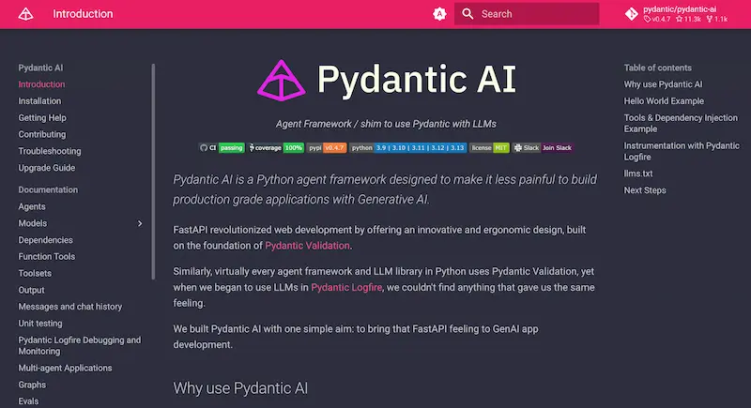Open the pypi v0.4.7 badge

[x=326, y=148]
